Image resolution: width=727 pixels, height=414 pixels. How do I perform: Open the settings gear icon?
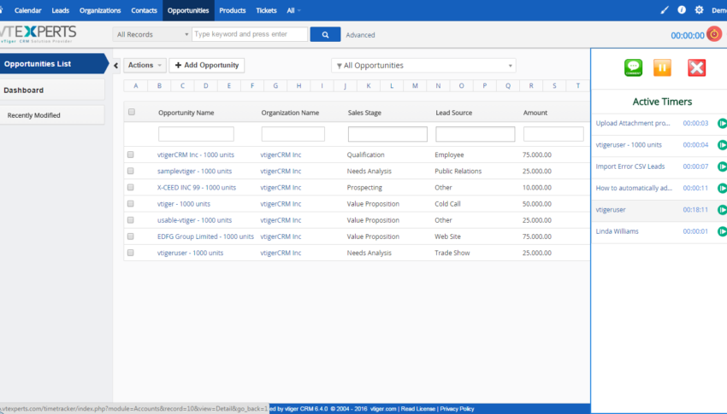(x=699, y=9)
